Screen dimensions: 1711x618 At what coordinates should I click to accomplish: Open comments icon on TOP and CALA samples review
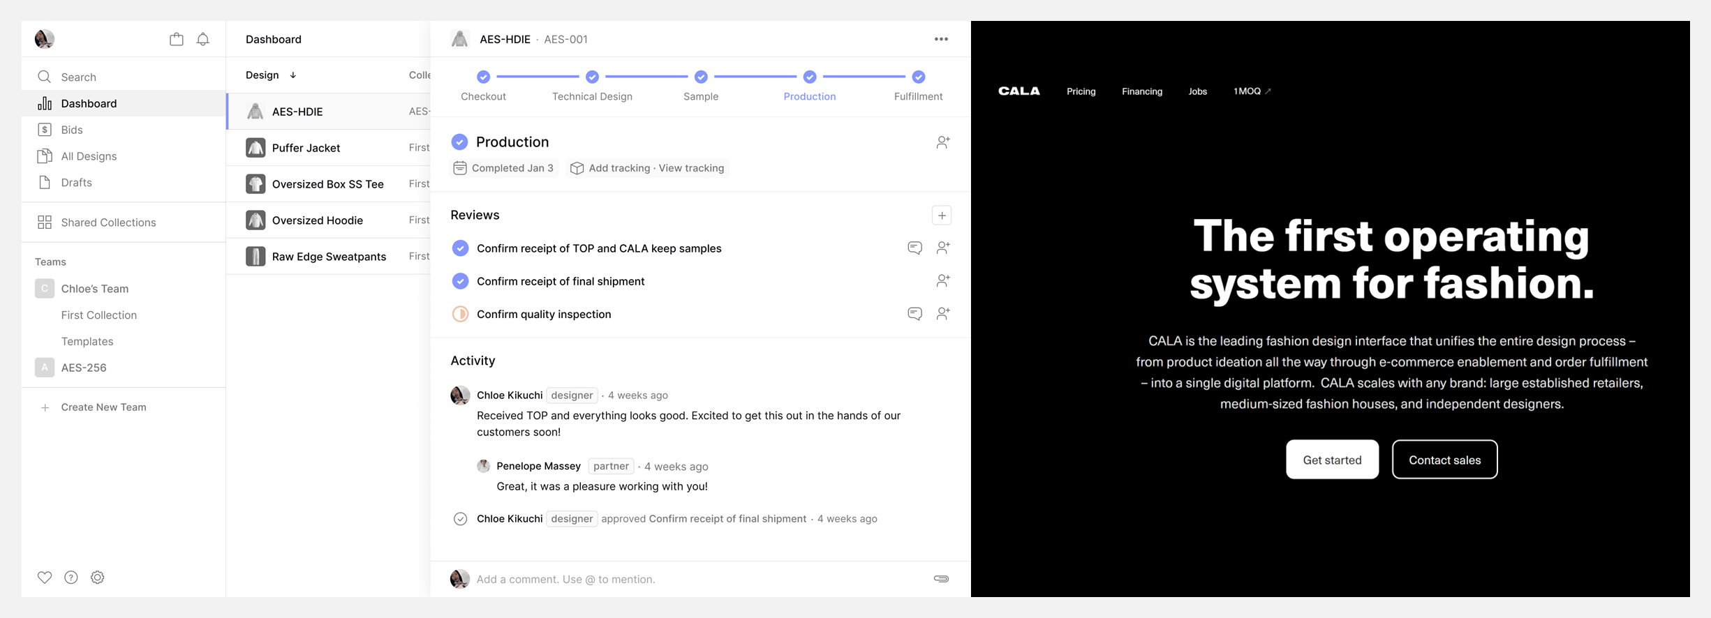915,248
